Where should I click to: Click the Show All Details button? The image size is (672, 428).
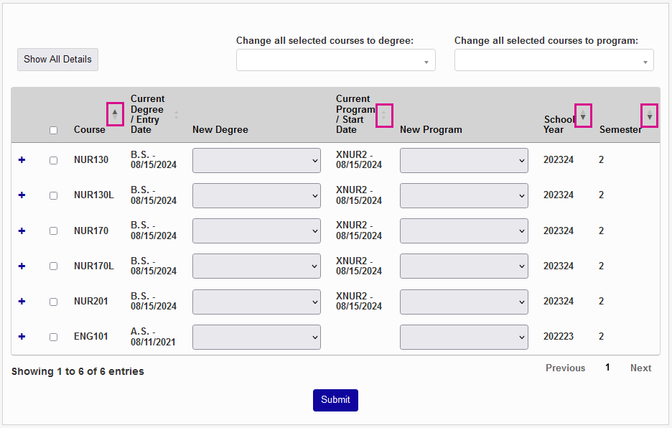57,60
